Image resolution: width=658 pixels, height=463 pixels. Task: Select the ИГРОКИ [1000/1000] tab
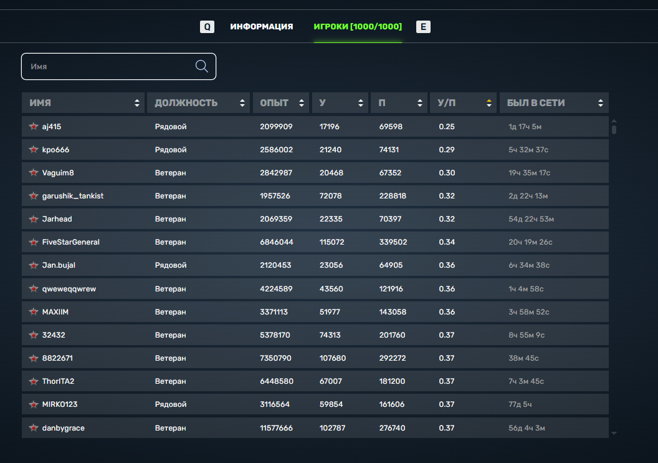pyautogui.click(x=358, y=26)
